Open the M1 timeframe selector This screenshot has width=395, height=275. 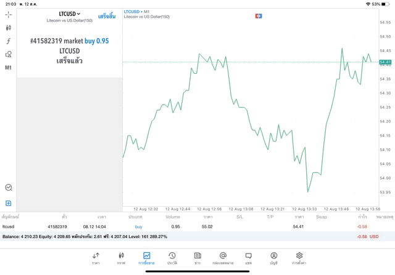(x=9, y=68)
